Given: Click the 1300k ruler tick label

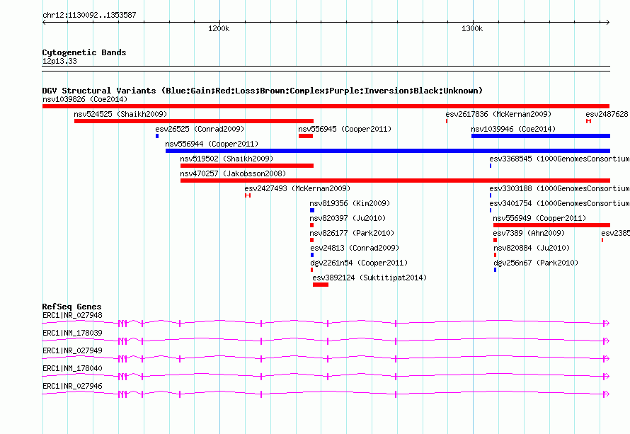Looking at the screenshot, I should coord(472,28).
